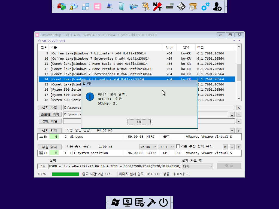
Task: Click the description field starting MSDN + UpdatePack7R2
Action: click(114, 166)
